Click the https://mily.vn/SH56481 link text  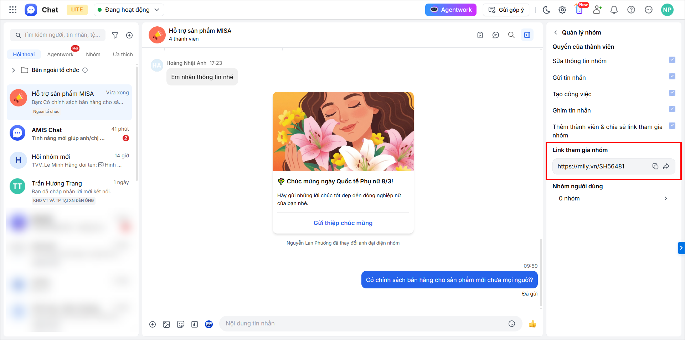click(591, 166)
